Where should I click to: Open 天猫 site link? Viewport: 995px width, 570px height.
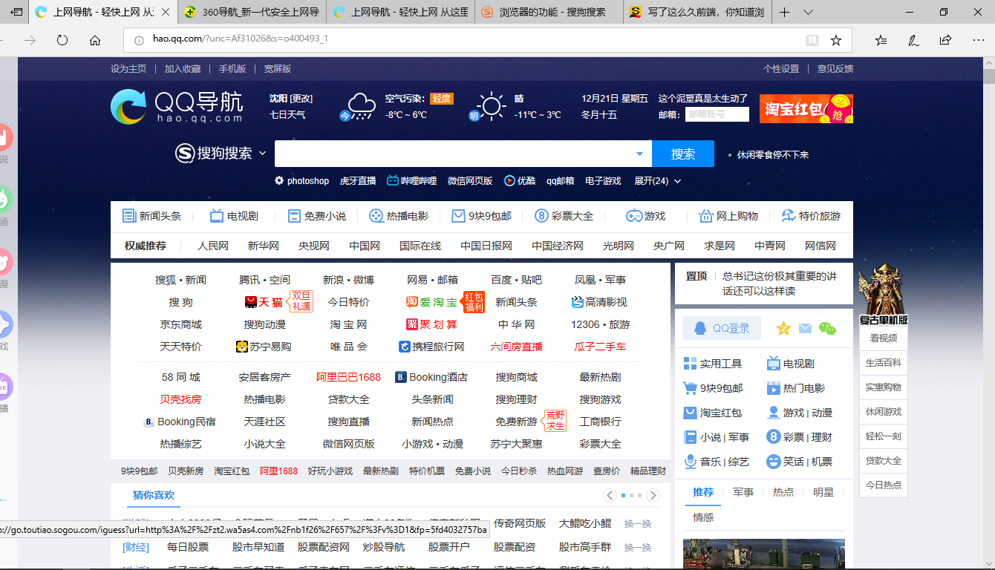coord(264,302)
